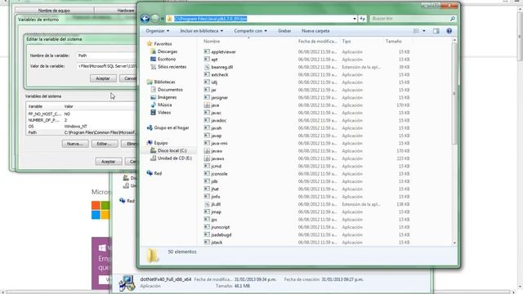This screenshot has height=294, width=523.
Task: Select the apt application icon
Action: point(207,60)
